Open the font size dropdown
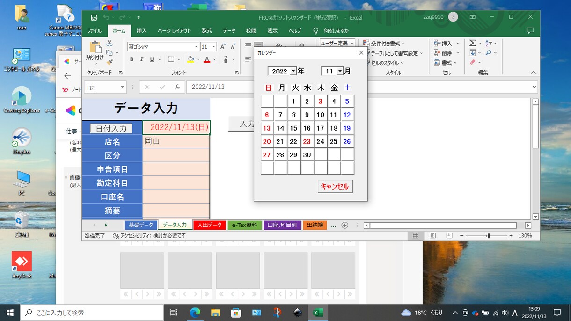This screenshot has height=321, width=571. coord(214,47)
